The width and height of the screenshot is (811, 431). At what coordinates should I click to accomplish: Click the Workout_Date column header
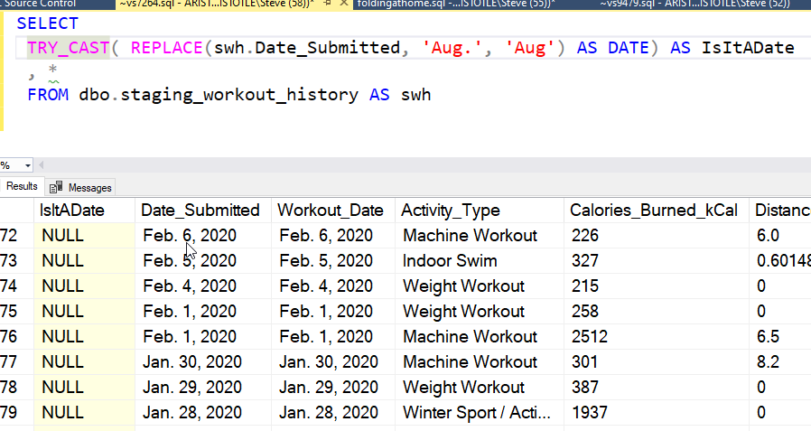pyautogui.click(x=331, y=211)
